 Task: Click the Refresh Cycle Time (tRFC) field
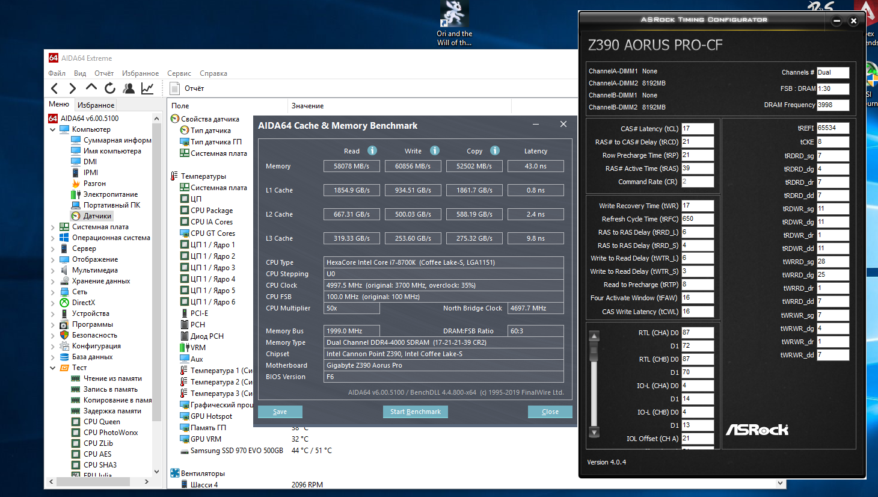click(x=698, y=219)
